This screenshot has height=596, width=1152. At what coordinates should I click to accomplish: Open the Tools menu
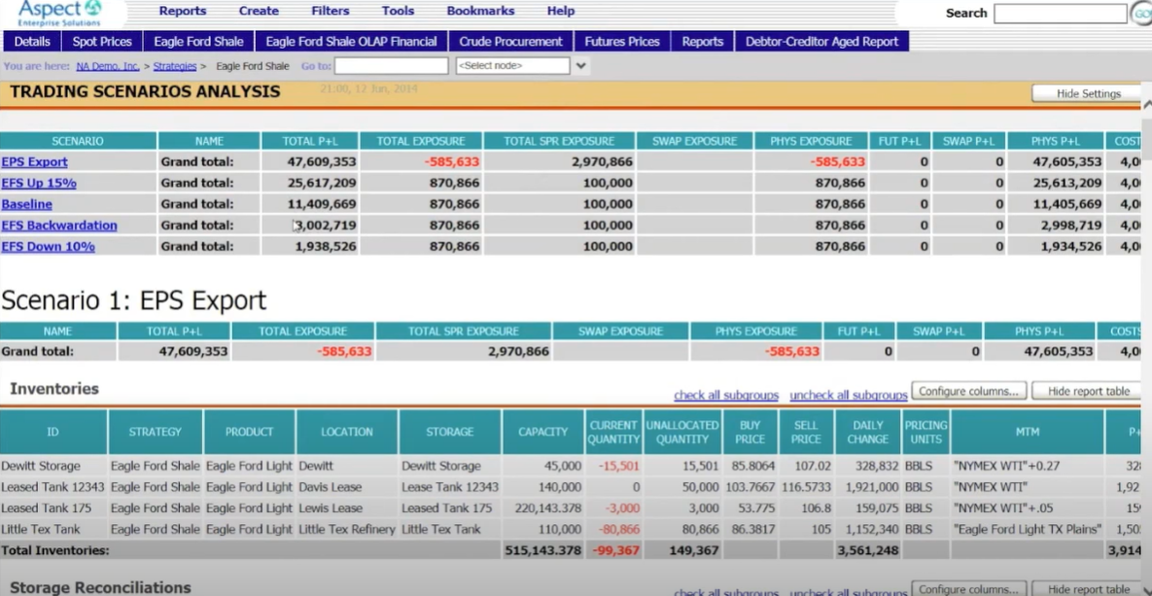[x=398, y=11]
